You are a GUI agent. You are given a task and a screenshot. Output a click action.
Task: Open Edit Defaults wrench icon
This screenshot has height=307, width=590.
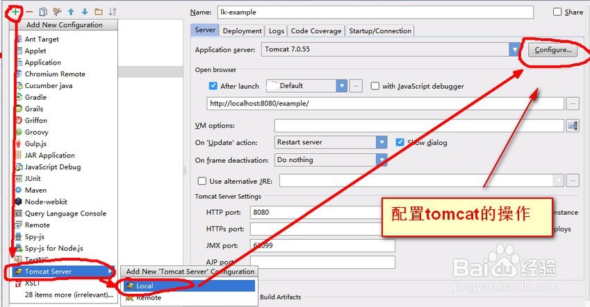pyautogui.click(x=57, y=12)
